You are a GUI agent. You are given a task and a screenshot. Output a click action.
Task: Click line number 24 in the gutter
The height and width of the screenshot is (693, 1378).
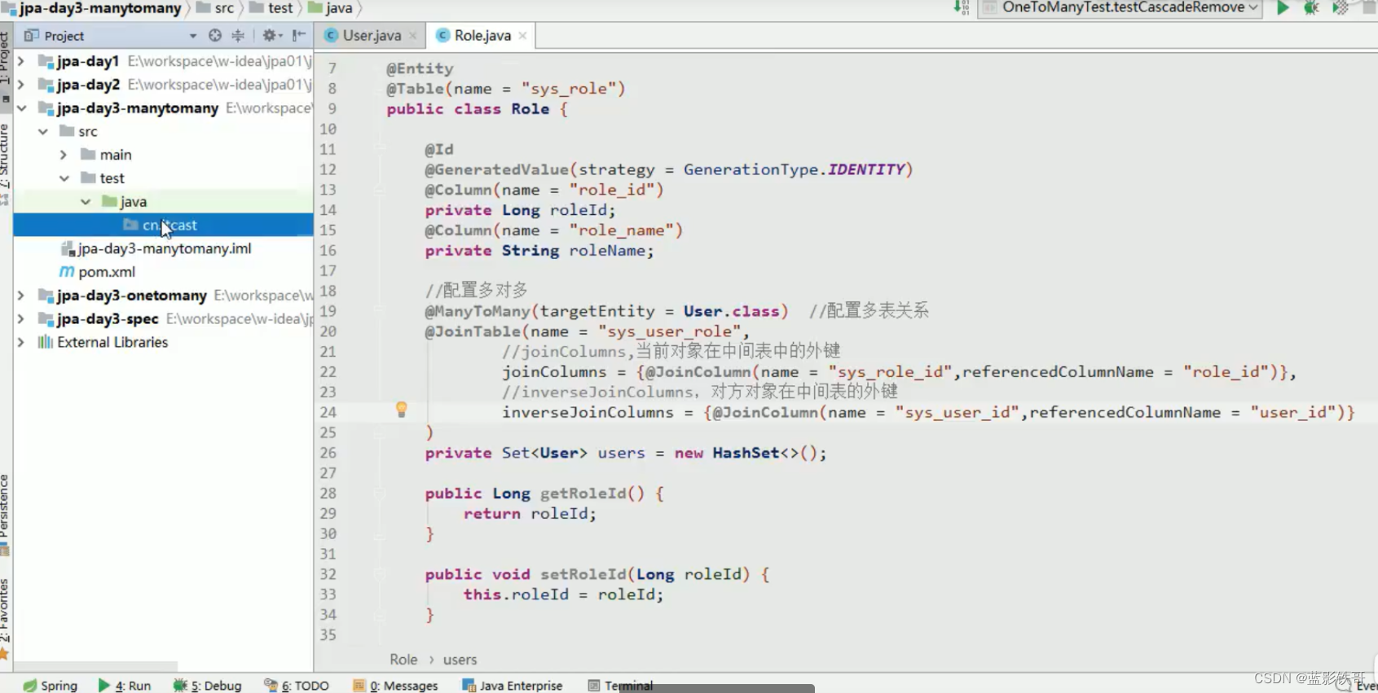[x=328, y=412]
